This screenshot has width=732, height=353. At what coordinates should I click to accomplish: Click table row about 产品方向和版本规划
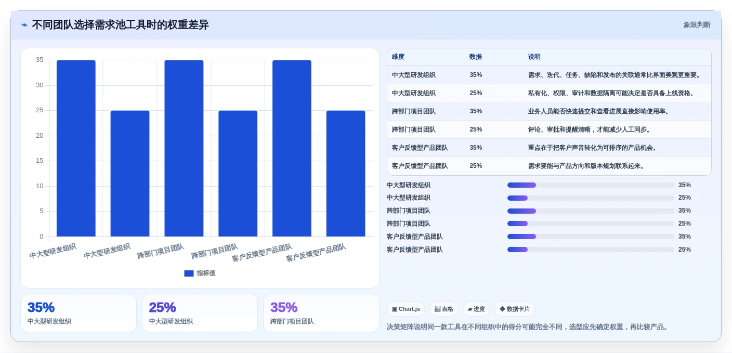549,166
